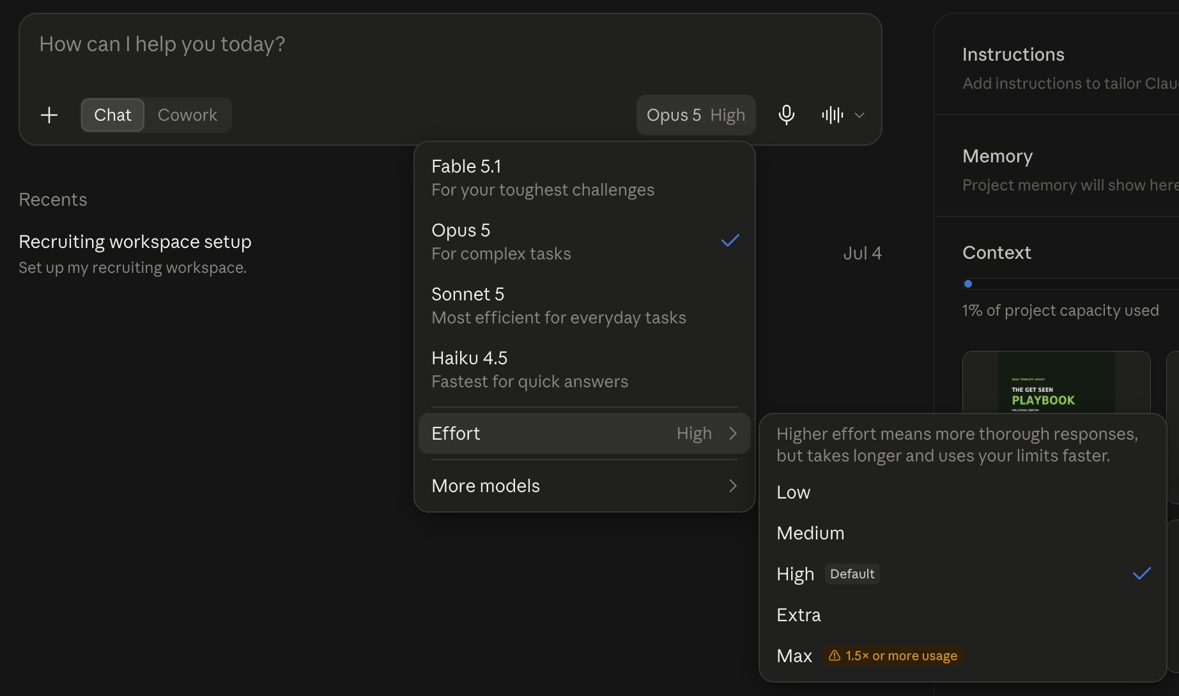Open the Get Seen Playbook thumbnail
Image resolution: width=1179 pixels, height=696 pixels.
pyautogui.click(x=1056, y=382)
